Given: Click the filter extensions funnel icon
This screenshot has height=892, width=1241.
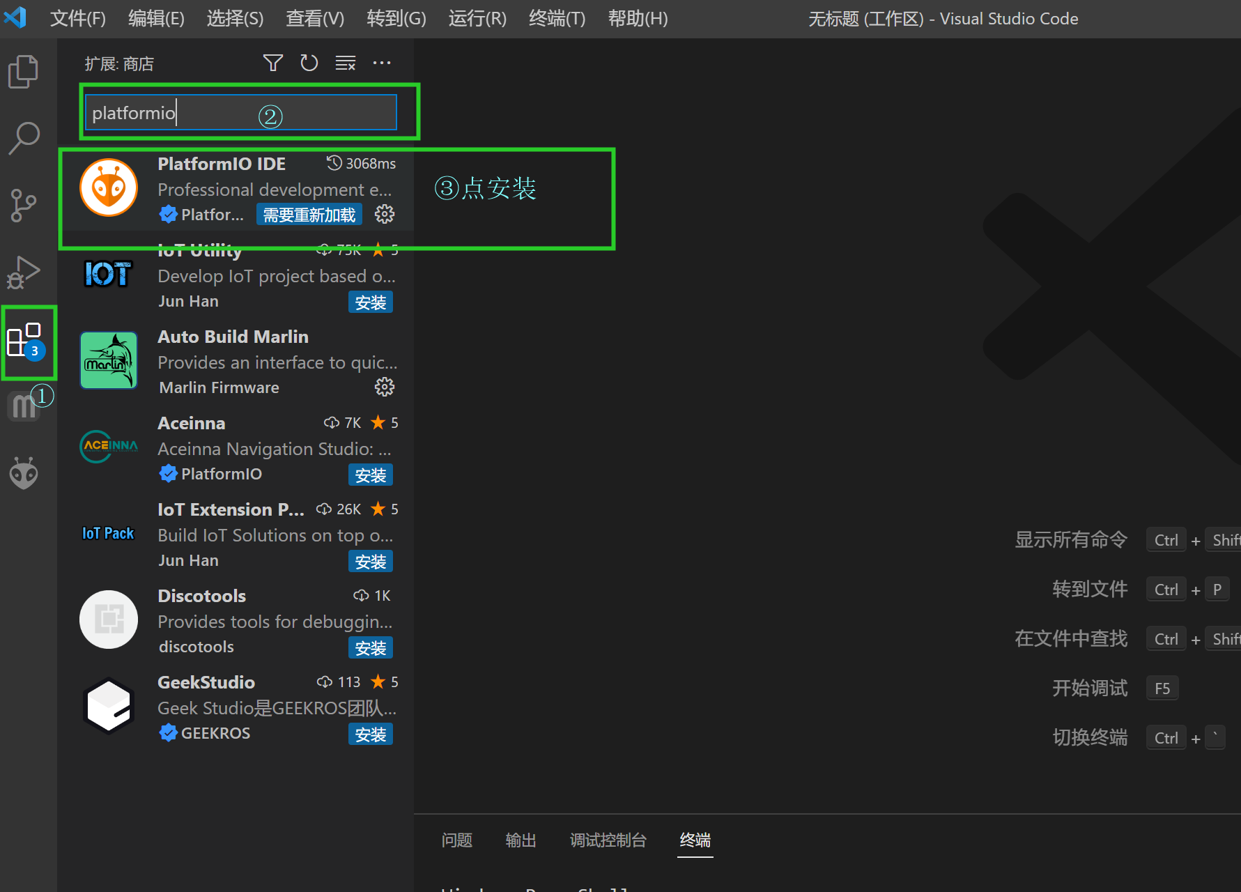Looking at the screenshot, I should point(273,63).
